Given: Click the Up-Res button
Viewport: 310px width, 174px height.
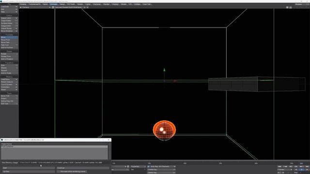Looking at the screenshot, I should click(x=29, y=172).
